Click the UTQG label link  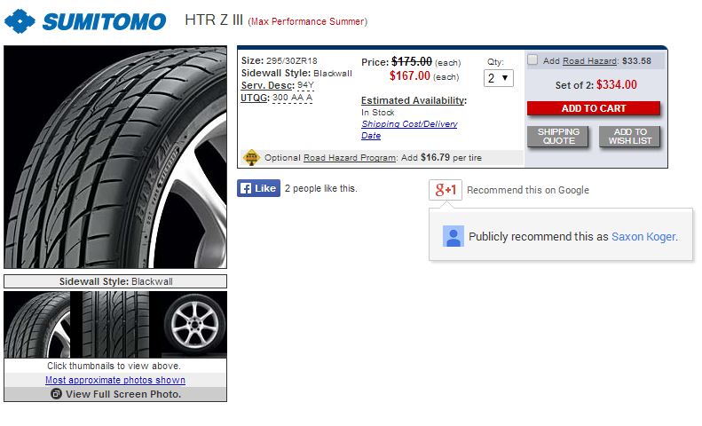click(x=256, y=98)
